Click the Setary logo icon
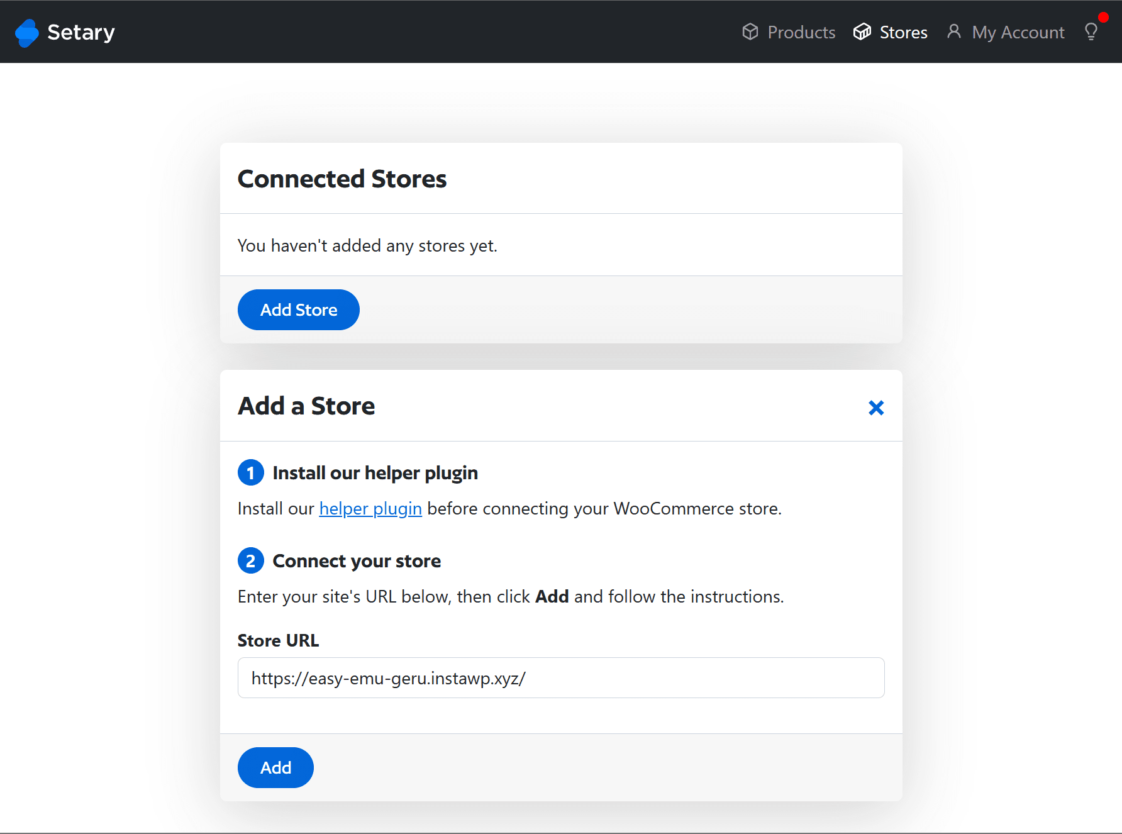This screenshot has width=1122, height=834. coord(26,32)
